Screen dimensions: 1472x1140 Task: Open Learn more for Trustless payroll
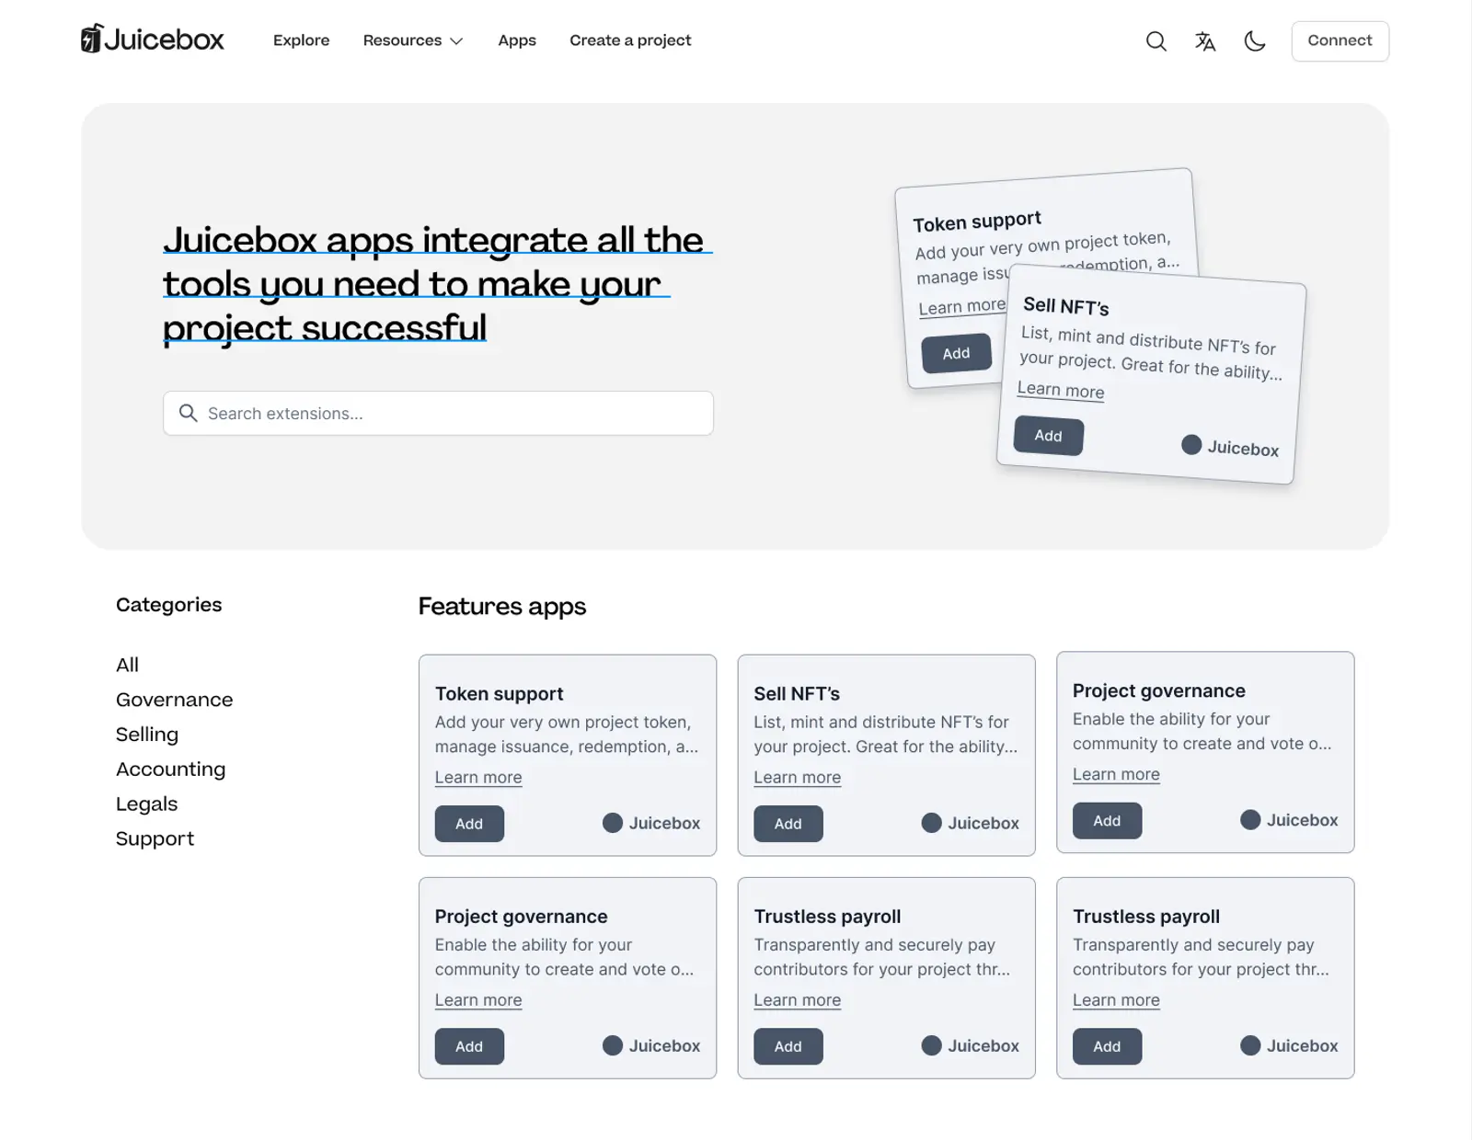pos(798,999)
